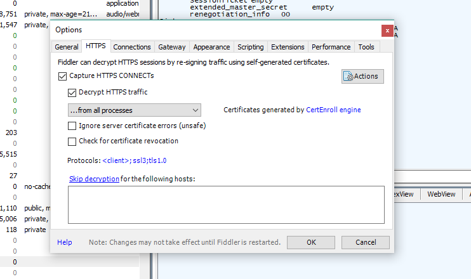Open the Appearance tab
Viewport: 471px width, 279px height.
click(x=211, y=47)
